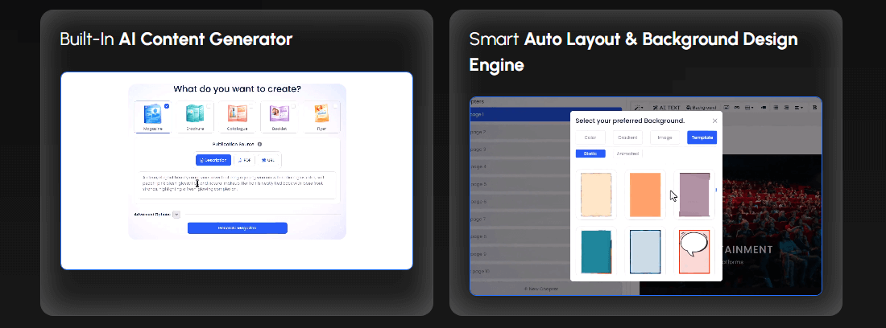Image resolution: width=886 pixels, height=328 pixels.
Task: Tick the Brochure card checkbox
Action: coord(209,106)
